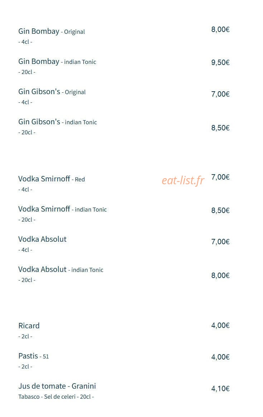Click the 9,50€ price for Gin Bombay Tonic

click(220, 62)
